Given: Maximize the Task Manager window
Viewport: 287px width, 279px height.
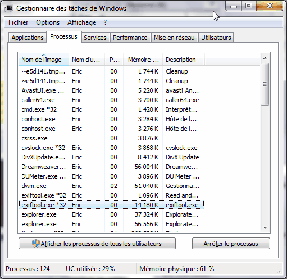Looking at the screenshot, I should (x=249, y=6).
